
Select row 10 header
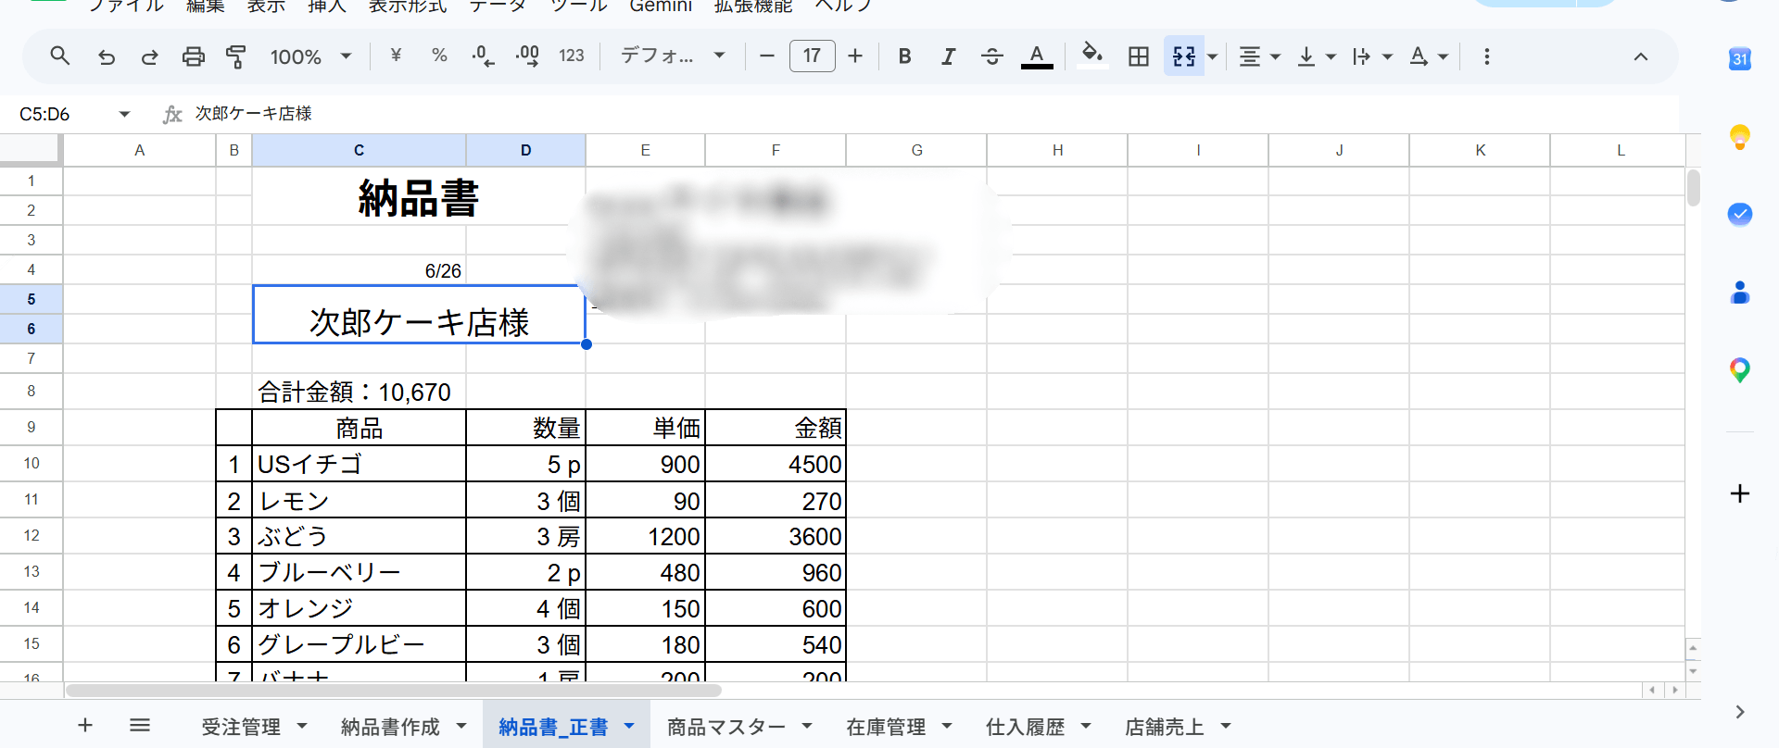coord(31,463)
